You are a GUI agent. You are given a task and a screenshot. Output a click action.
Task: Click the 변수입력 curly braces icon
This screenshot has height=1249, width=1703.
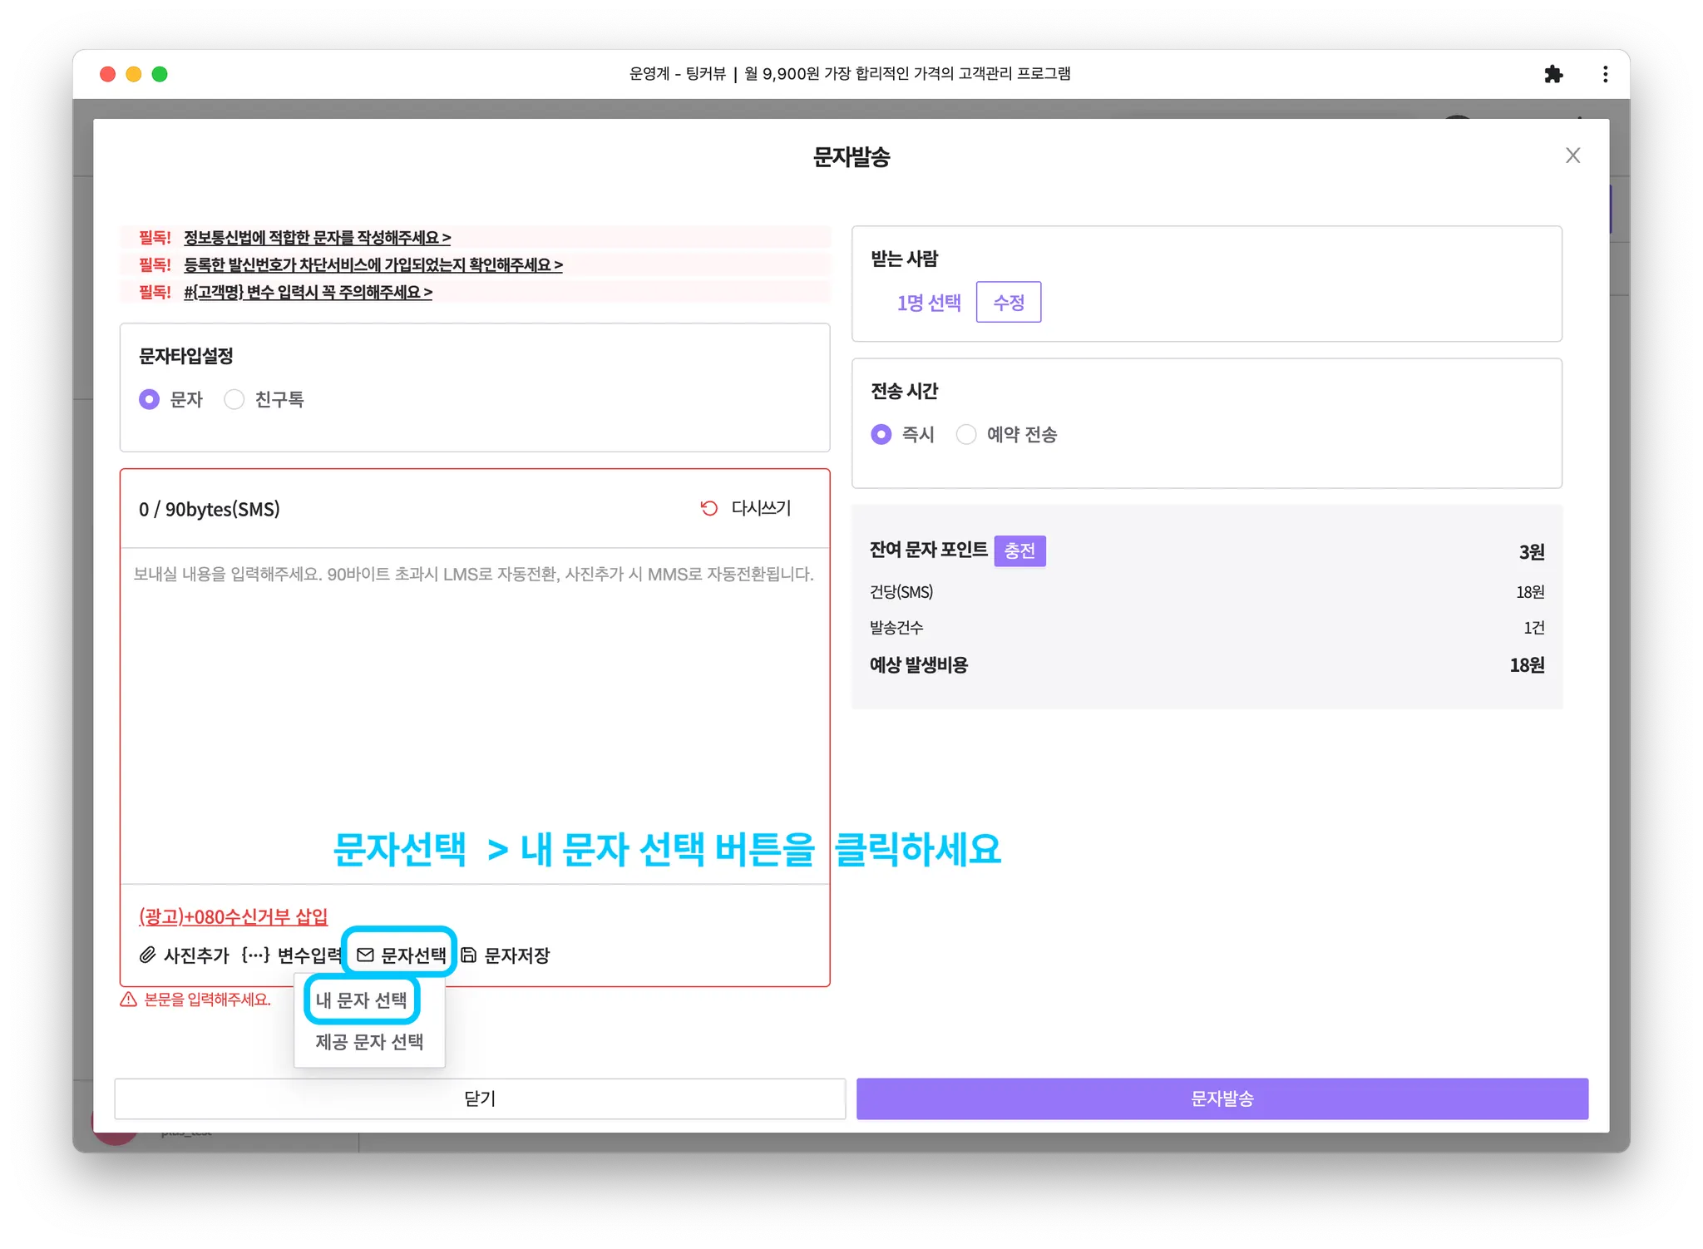tap(255, 955)
